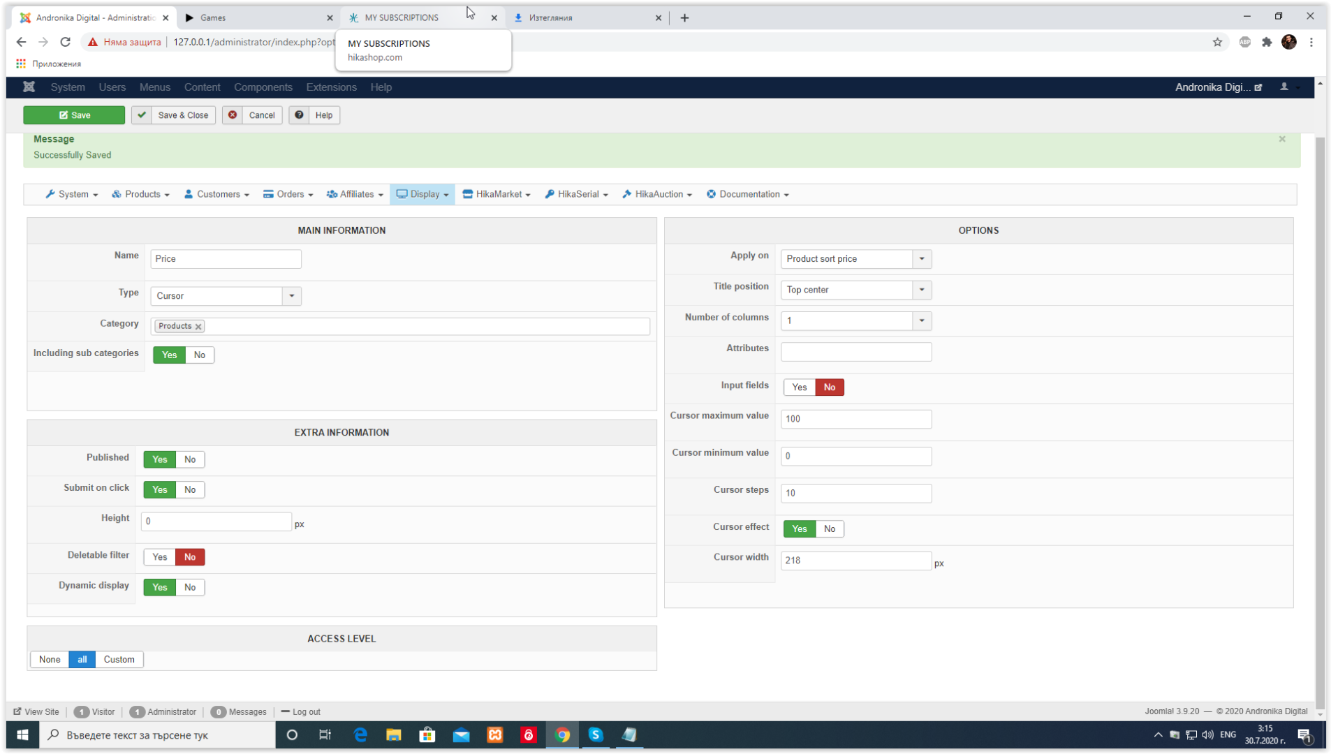
Task: Set Input fields to Yes
Action: coord(799,387)
